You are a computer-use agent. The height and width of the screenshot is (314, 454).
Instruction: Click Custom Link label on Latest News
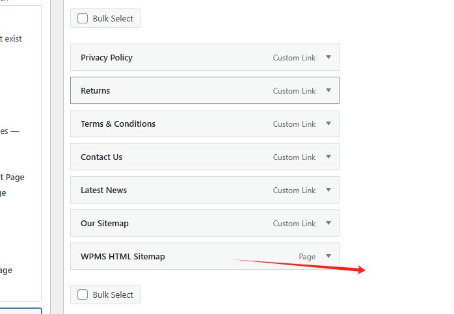294,190
